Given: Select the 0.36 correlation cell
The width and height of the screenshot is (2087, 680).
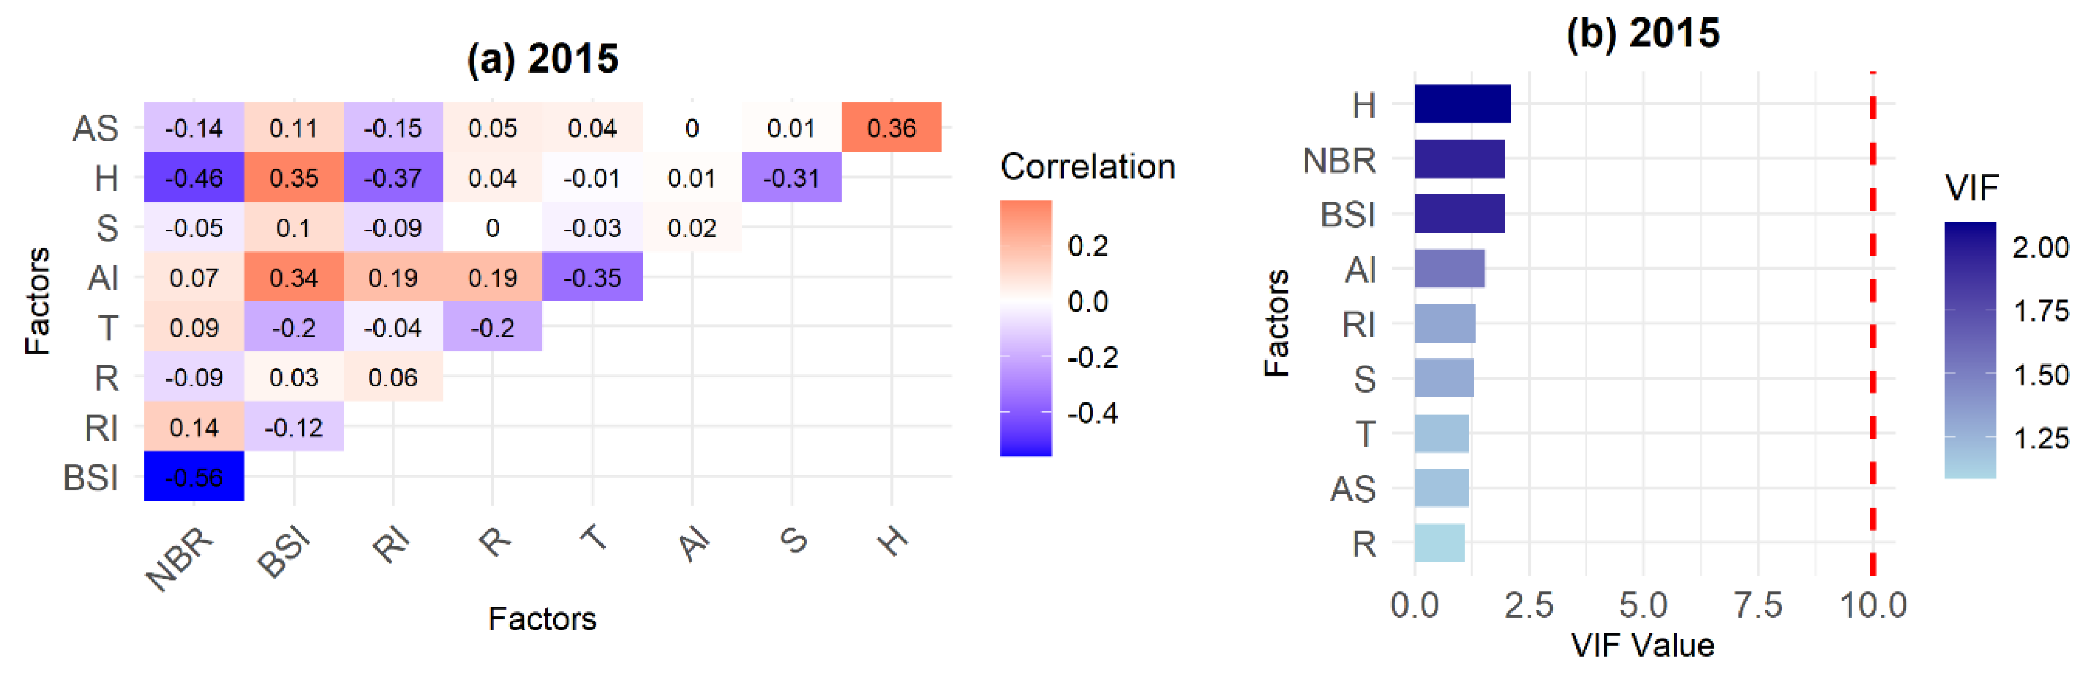Looking at the screenshot, I should [x=891, y=127].
